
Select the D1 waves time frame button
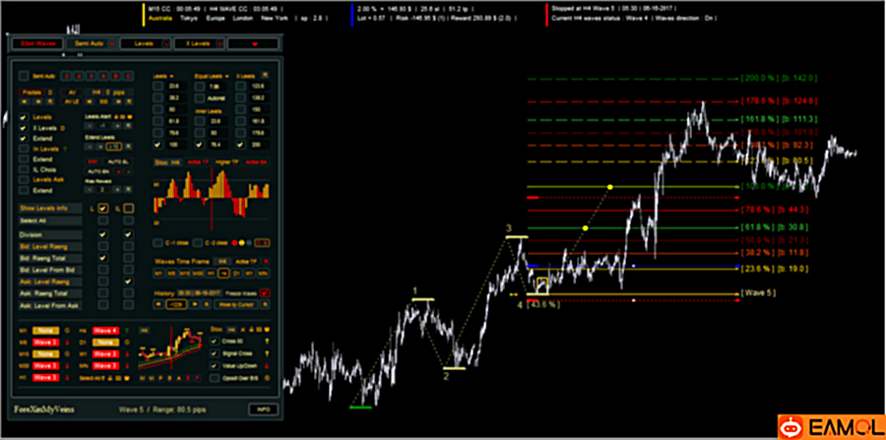click(x=238, y=274)
